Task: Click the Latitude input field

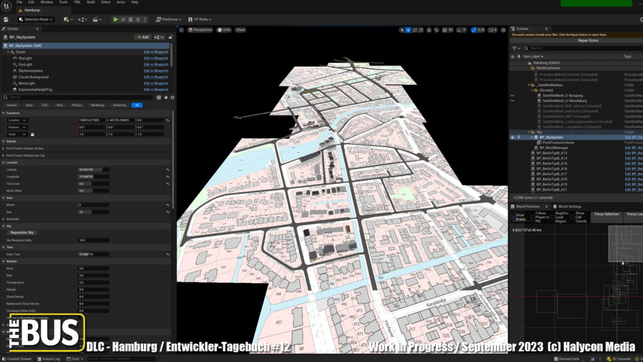Action: tap(94, 169)
